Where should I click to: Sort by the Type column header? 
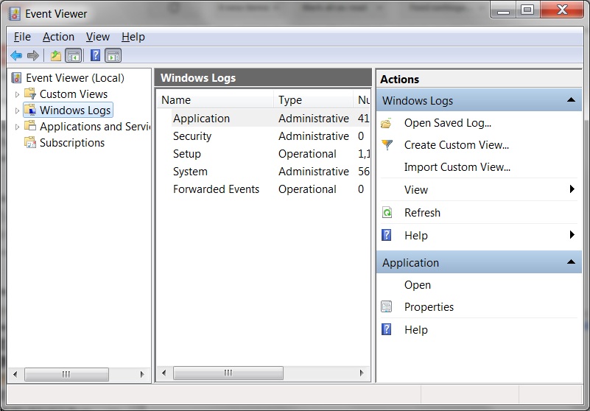point(314,100)
